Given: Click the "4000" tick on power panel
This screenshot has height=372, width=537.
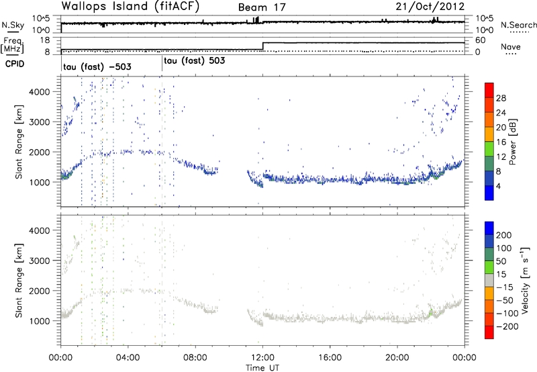Looking at the screenshot, I should tap(39, 92).
